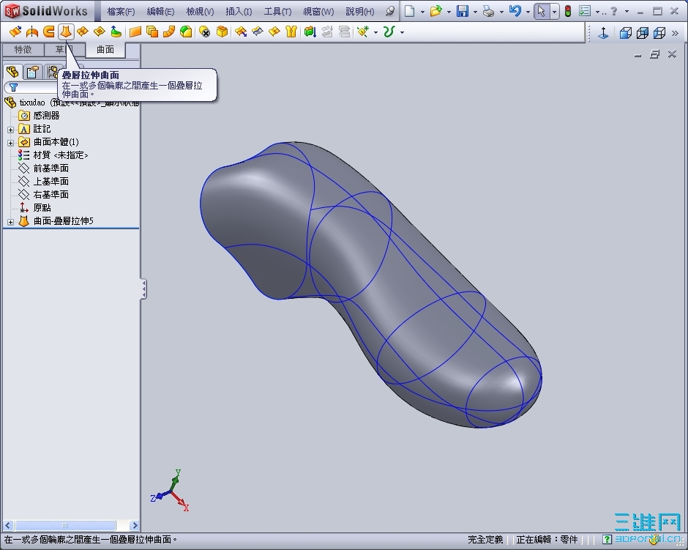Open the Reference Geometry dropdown arrow
688x550 pixels.
(375, 32)
